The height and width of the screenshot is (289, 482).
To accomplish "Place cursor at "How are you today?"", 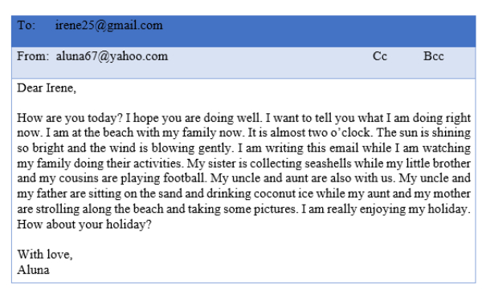I will 70,118.
